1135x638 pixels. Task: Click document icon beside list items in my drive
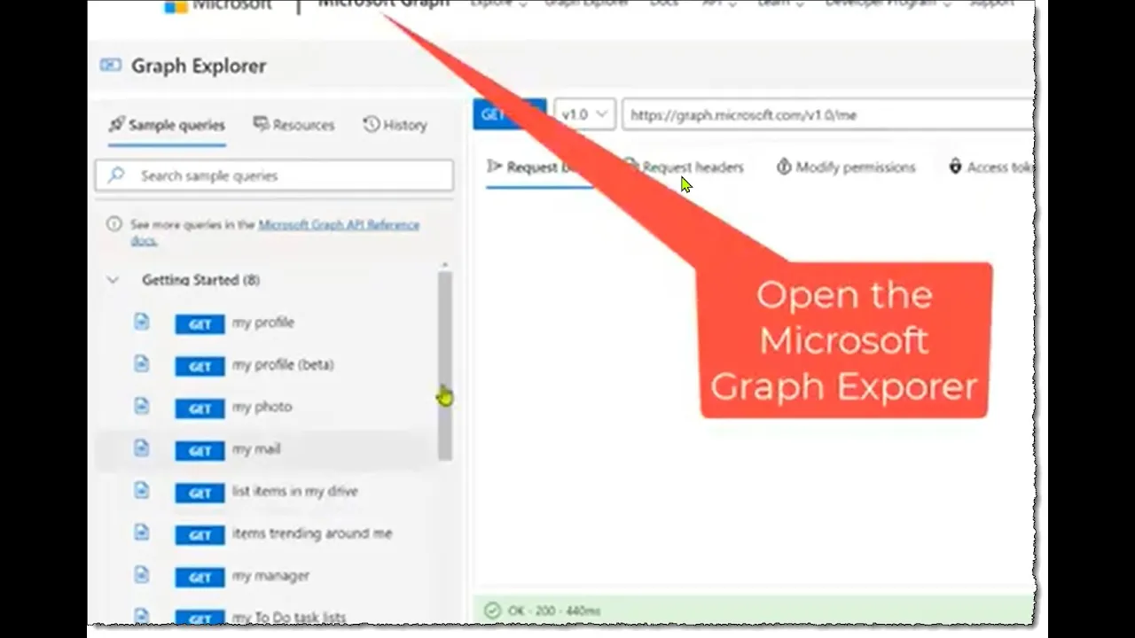click(x=142, y=490)
